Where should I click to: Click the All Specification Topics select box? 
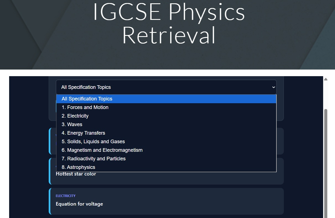click(x=166, y=87)
